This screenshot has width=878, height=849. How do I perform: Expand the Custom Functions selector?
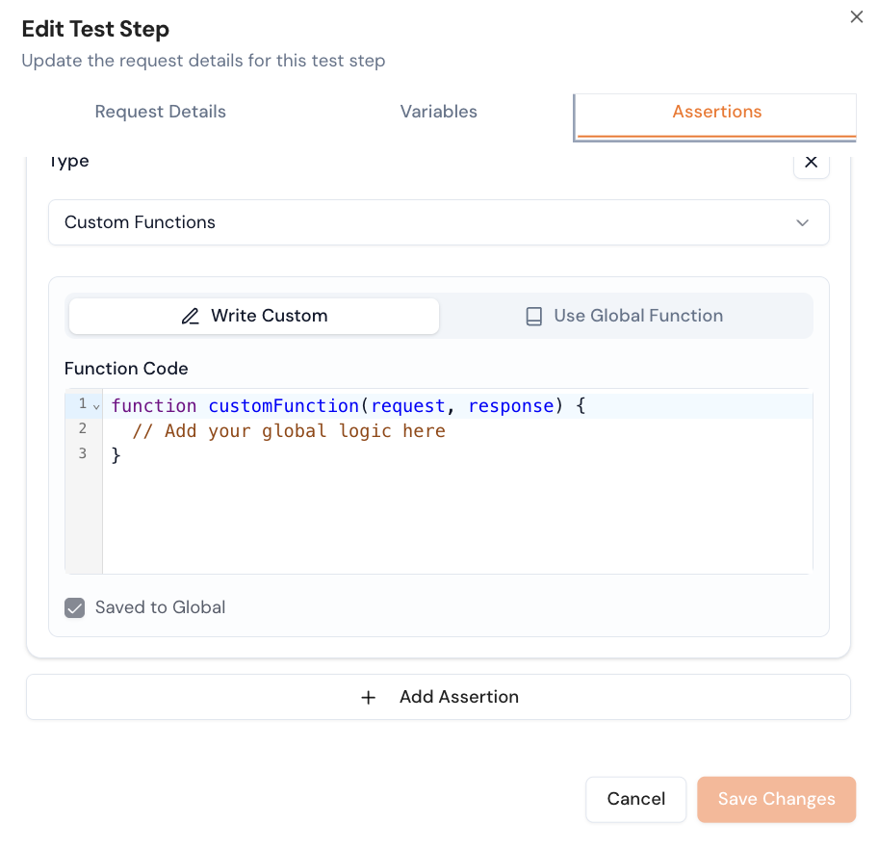[439, 222]
